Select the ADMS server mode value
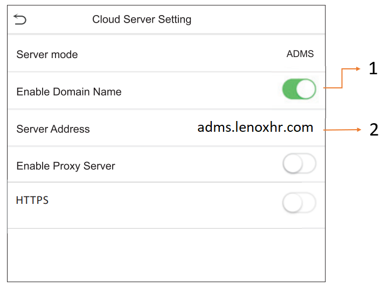 (300, 54)
